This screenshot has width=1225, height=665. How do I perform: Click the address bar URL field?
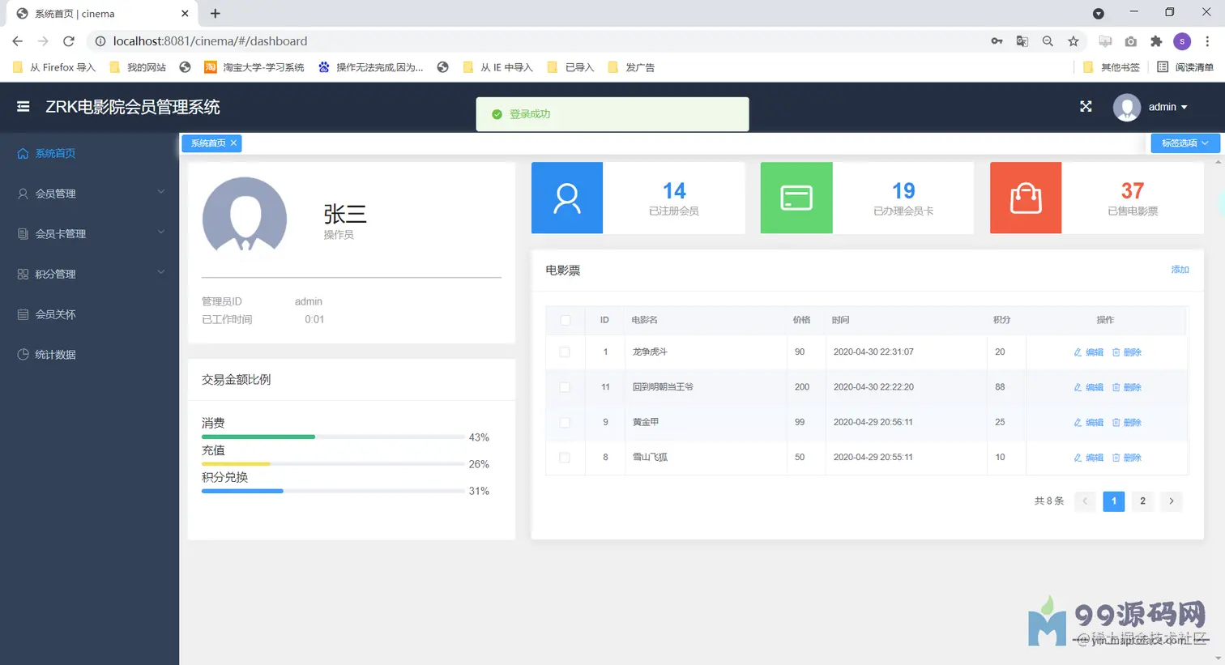click(535, 41)
